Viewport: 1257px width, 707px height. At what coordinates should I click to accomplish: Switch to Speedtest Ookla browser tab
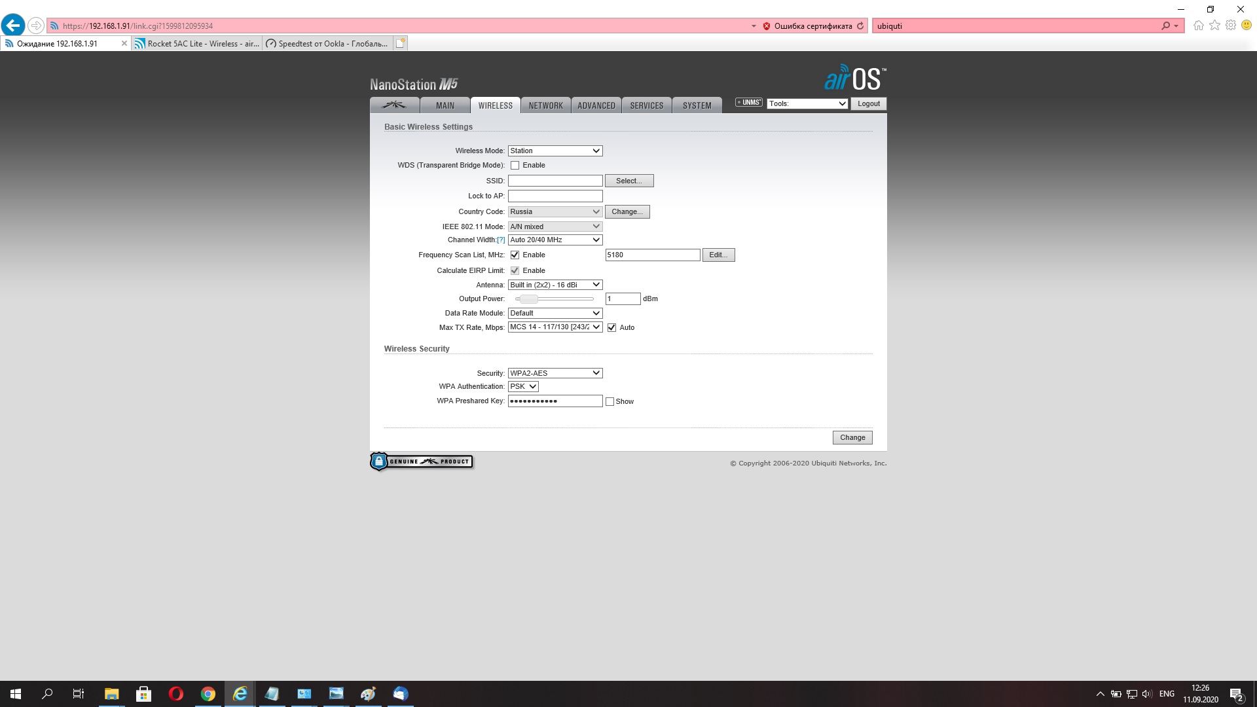pos(327,43)
